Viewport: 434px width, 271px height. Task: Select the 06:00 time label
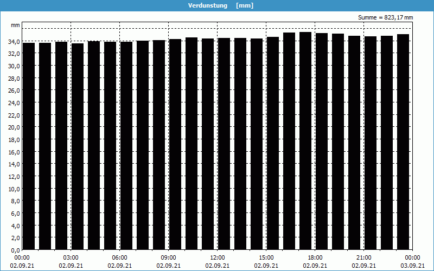[119, 258]
